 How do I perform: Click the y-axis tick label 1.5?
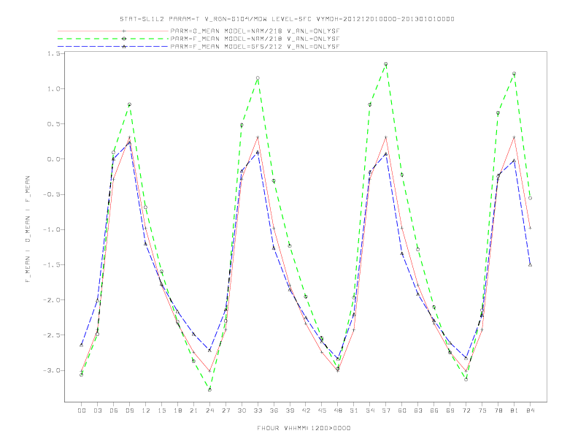[53, 53]
